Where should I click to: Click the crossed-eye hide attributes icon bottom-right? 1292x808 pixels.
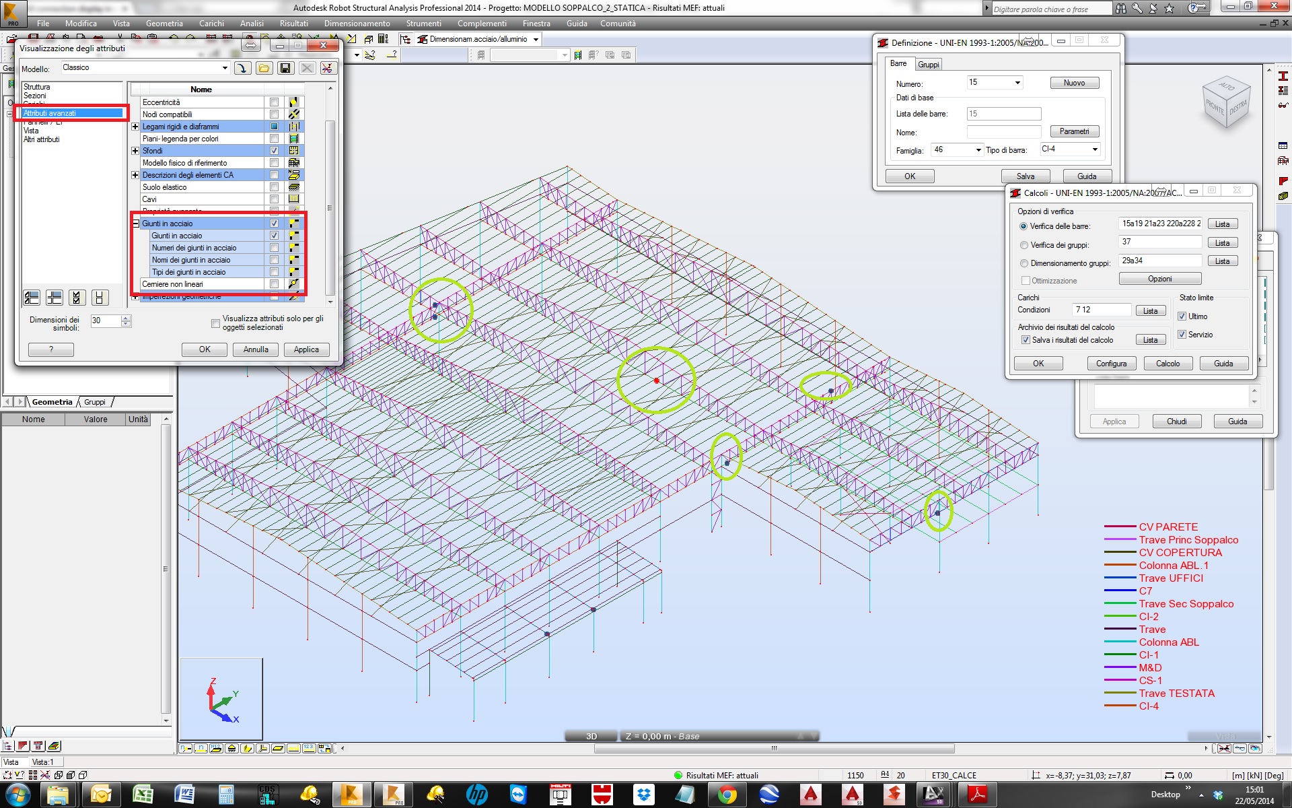coord(1224,748)
